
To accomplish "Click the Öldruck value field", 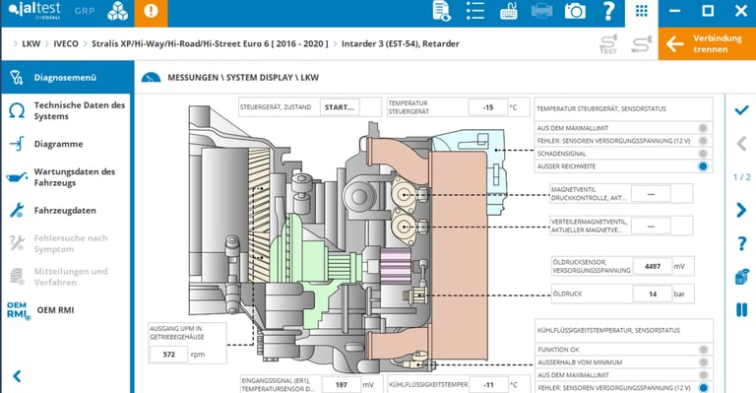I will click(x=653, y=294).
